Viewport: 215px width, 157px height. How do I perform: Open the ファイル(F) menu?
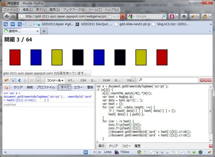click(12, 10)
